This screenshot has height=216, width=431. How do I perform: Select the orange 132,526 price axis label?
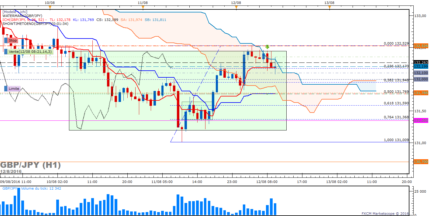[x=421, y=46]
